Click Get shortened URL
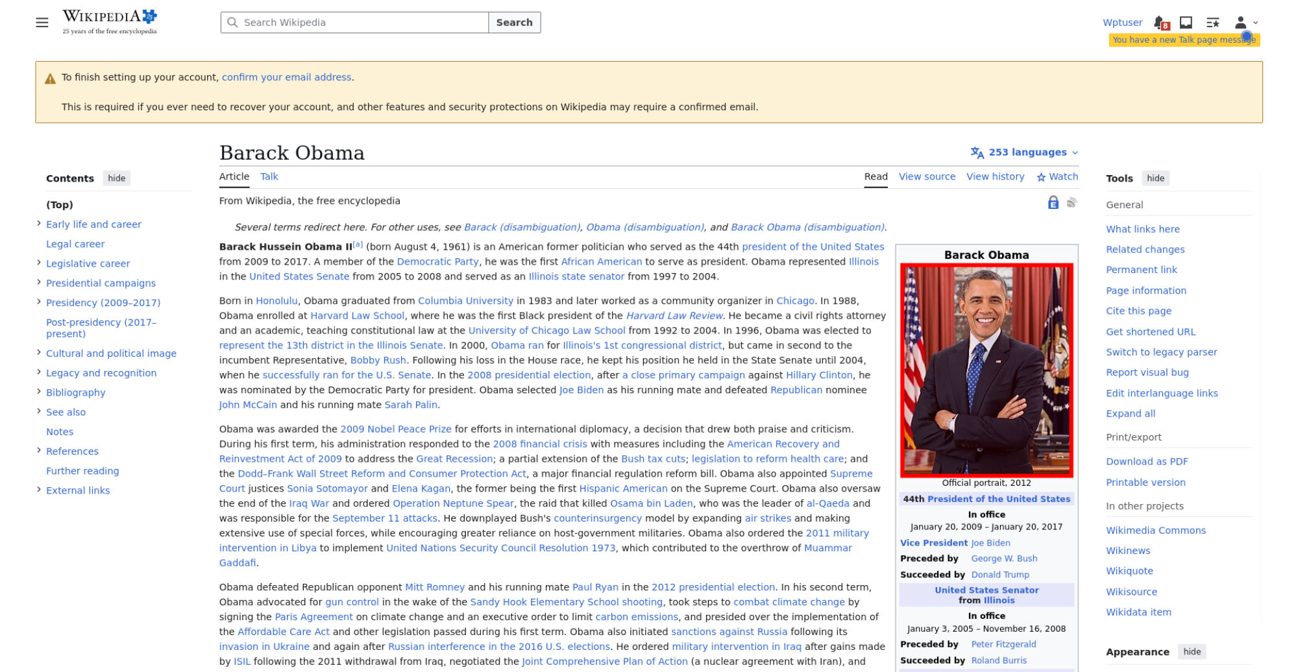The width and height of the screenshot is (1298, 672). click(x=1151, y=331)
